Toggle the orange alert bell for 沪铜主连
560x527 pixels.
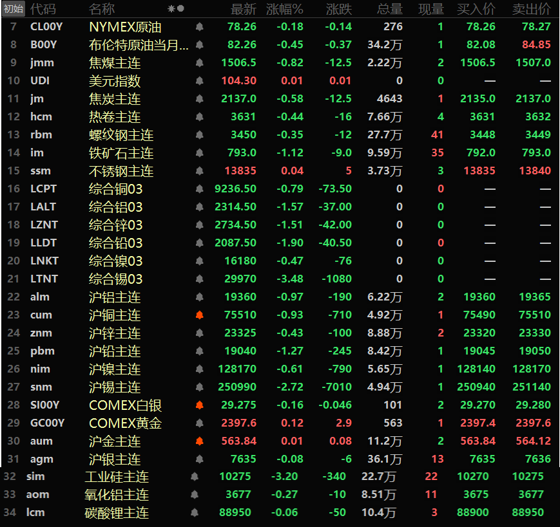point(199,315)
